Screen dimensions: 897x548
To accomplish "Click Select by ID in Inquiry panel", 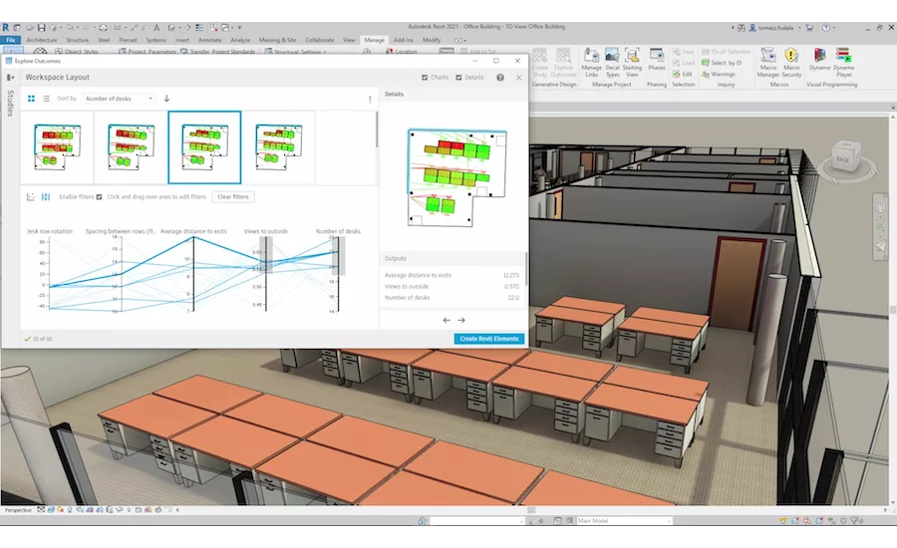I will pos(722,63).
